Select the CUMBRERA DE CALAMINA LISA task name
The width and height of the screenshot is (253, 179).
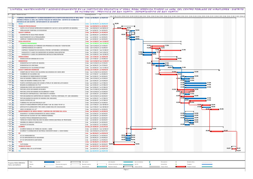click(30, 74)
